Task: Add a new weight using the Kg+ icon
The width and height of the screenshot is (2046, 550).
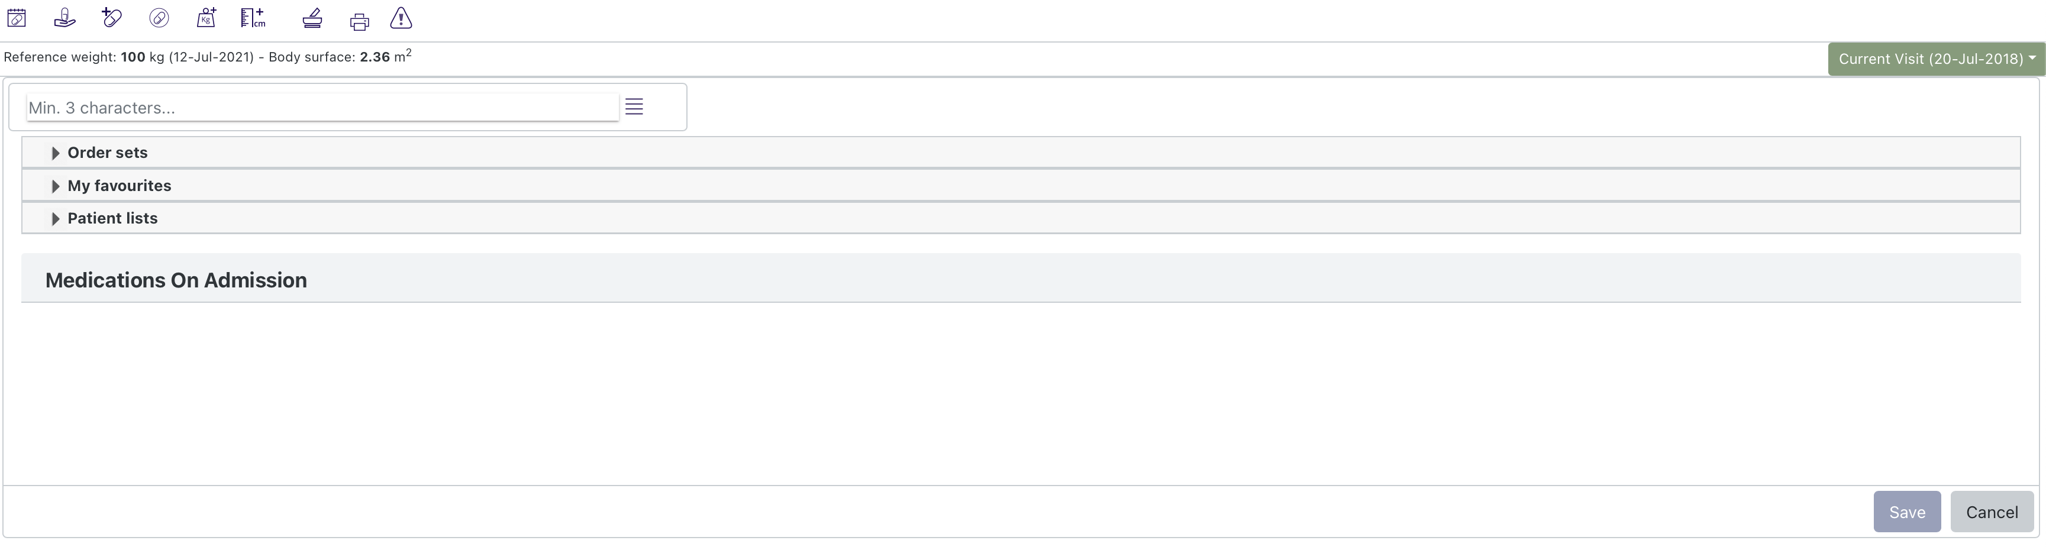Action: click(206, 18)
